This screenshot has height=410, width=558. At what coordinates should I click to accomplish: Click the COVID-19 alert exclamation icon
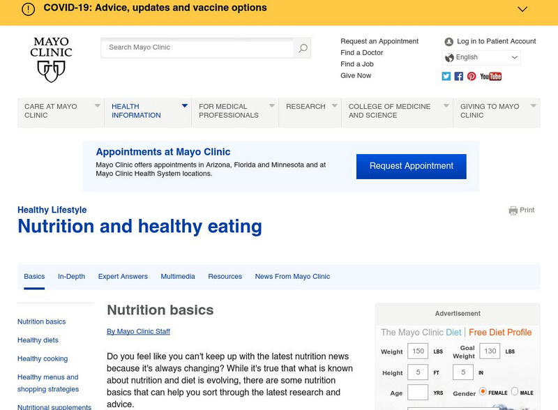click(x=28, y=9)
